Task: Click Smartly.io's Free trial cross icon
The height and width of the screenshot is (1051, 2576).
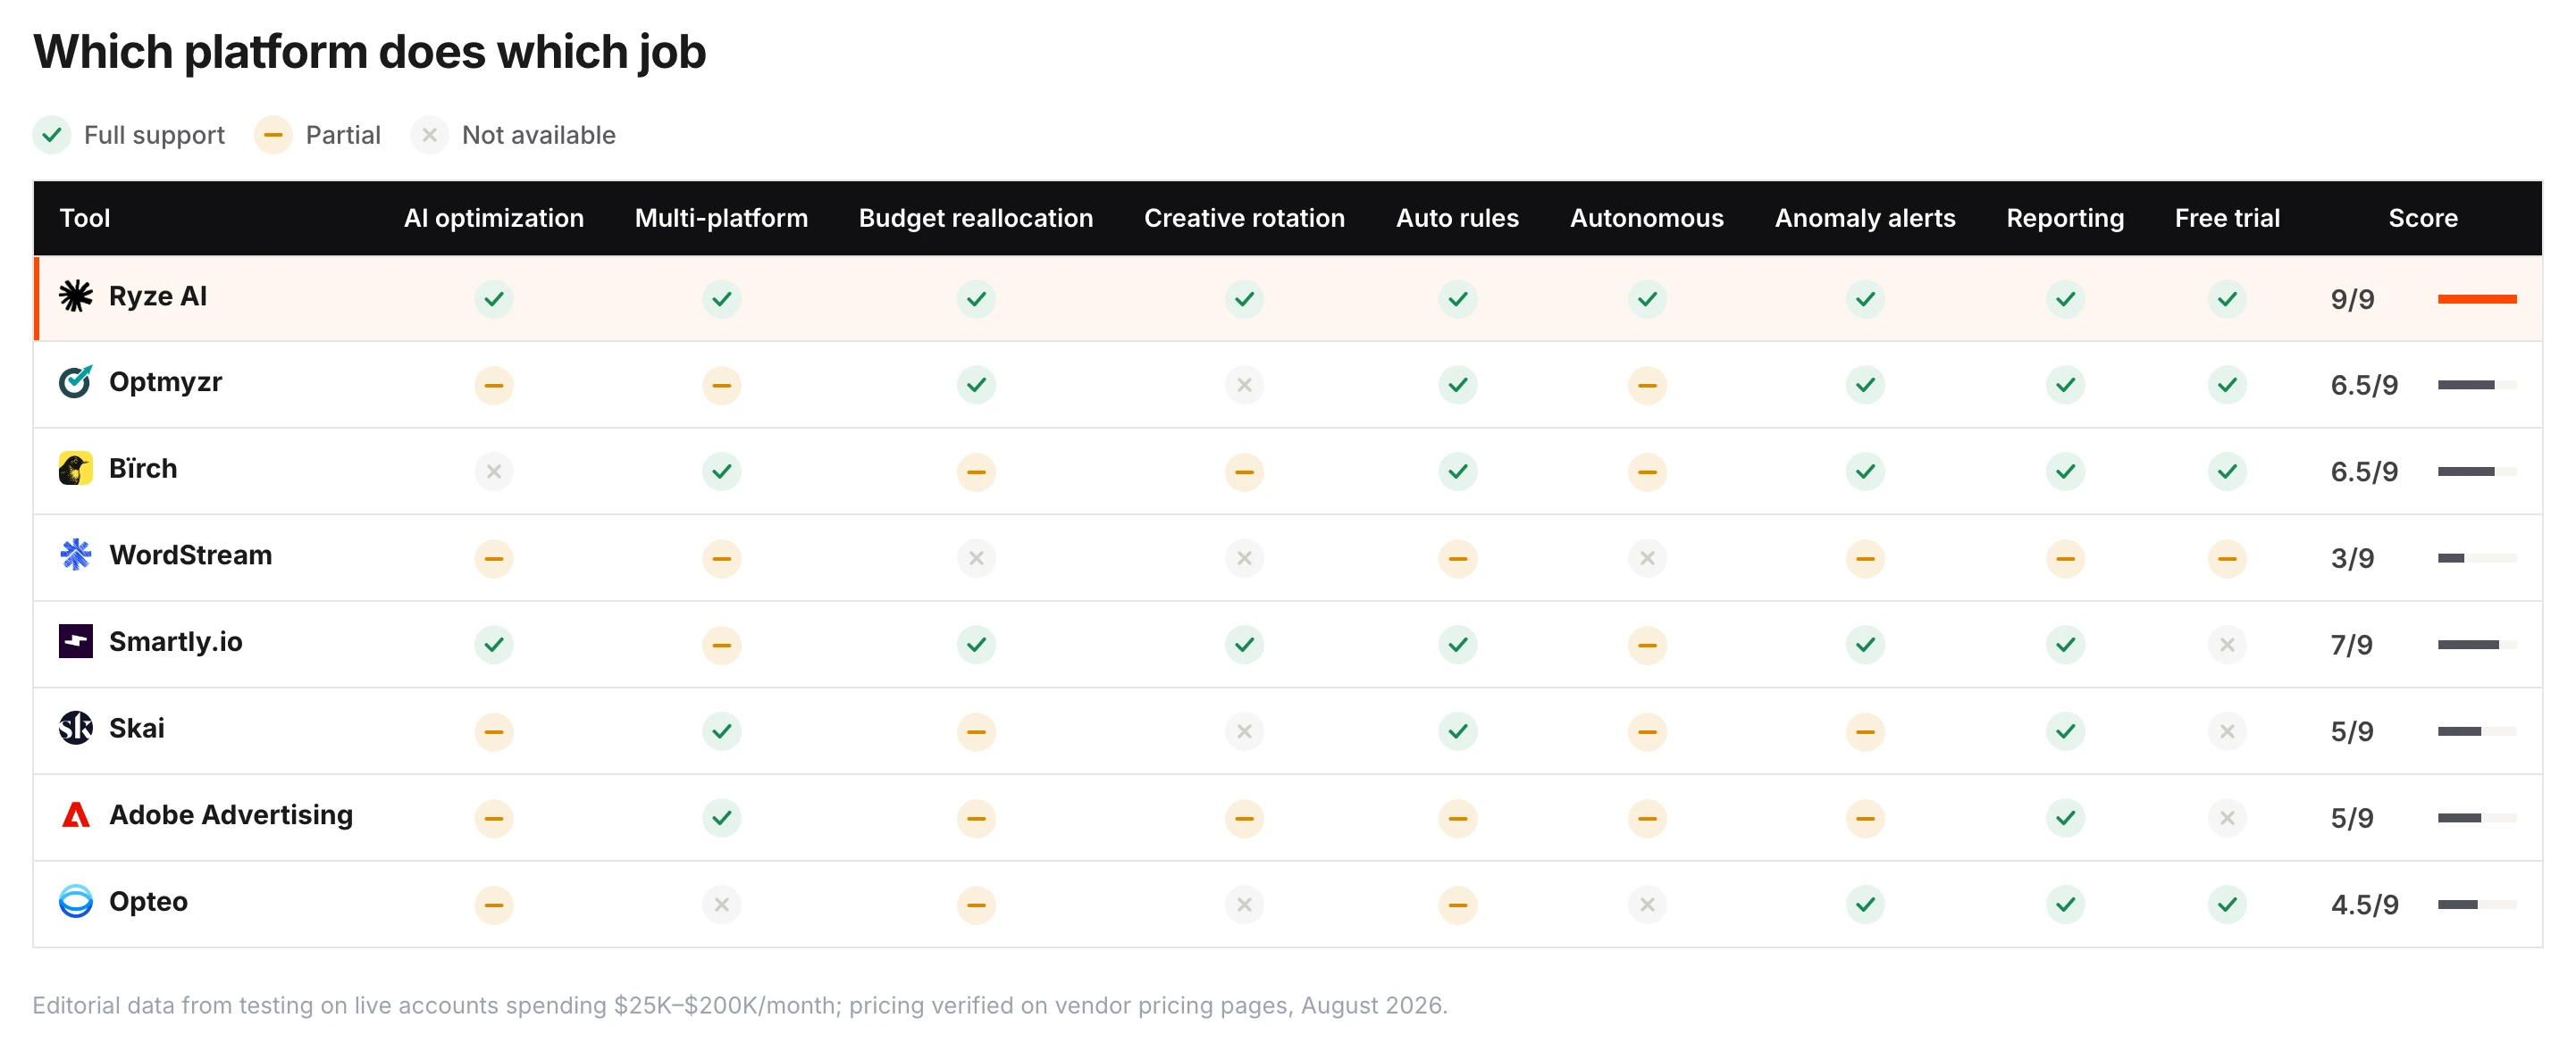Action: tap(2227, 645)
